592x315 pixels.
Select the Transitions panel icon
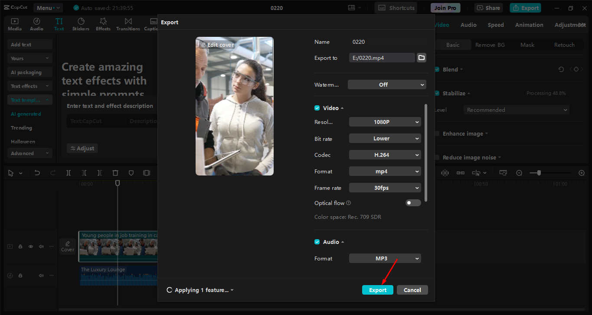click(128, 24)
